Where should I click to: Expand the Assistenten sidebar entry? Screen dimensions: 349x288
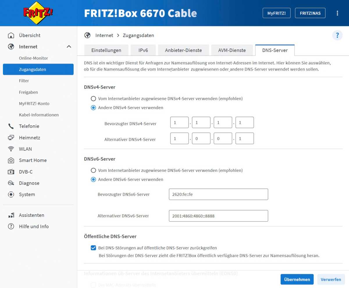pyautogui.click(x=31, y=215)
